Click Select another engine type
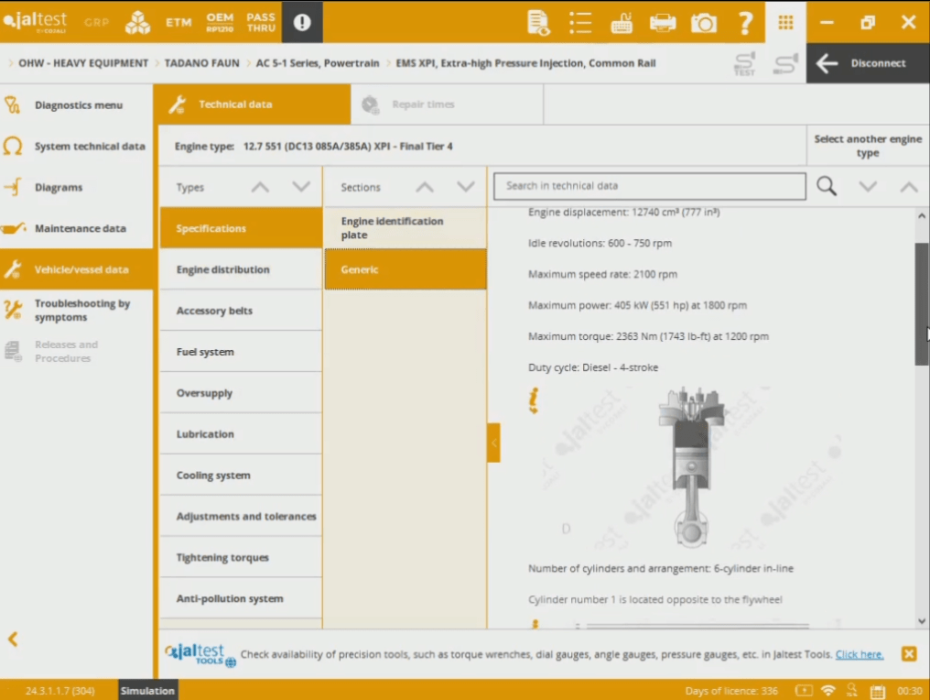 tap(868, 146)
